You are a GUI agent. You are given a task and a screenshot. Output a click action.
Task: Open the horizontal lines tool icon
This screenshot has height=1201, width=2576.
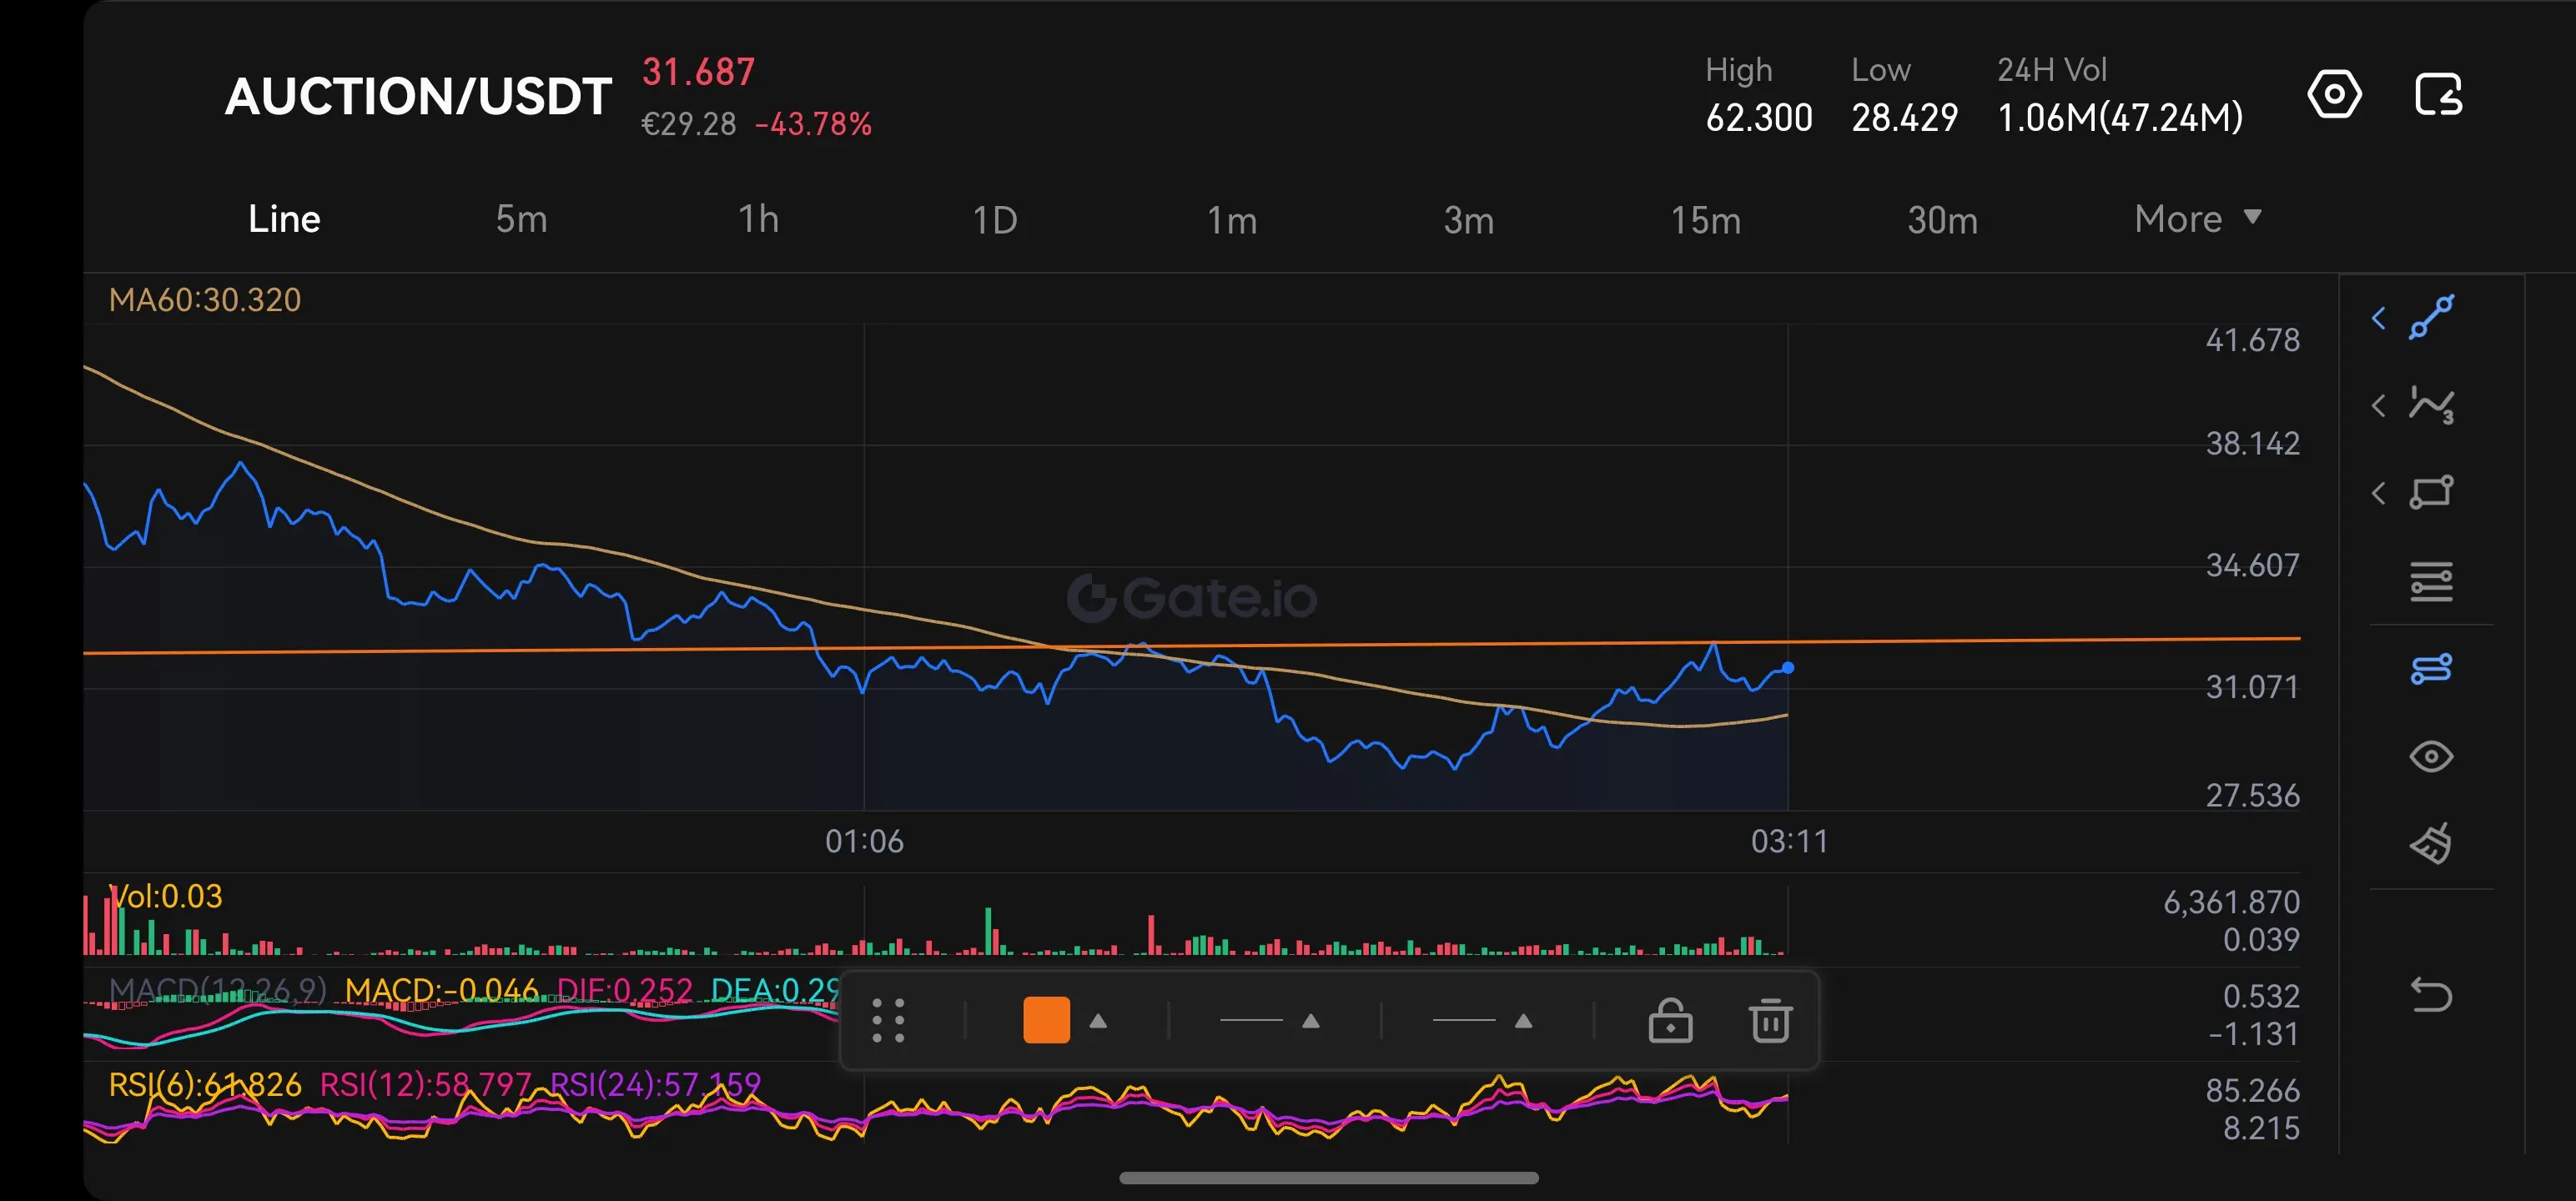pyautogui.click(x=2431, y=581)
